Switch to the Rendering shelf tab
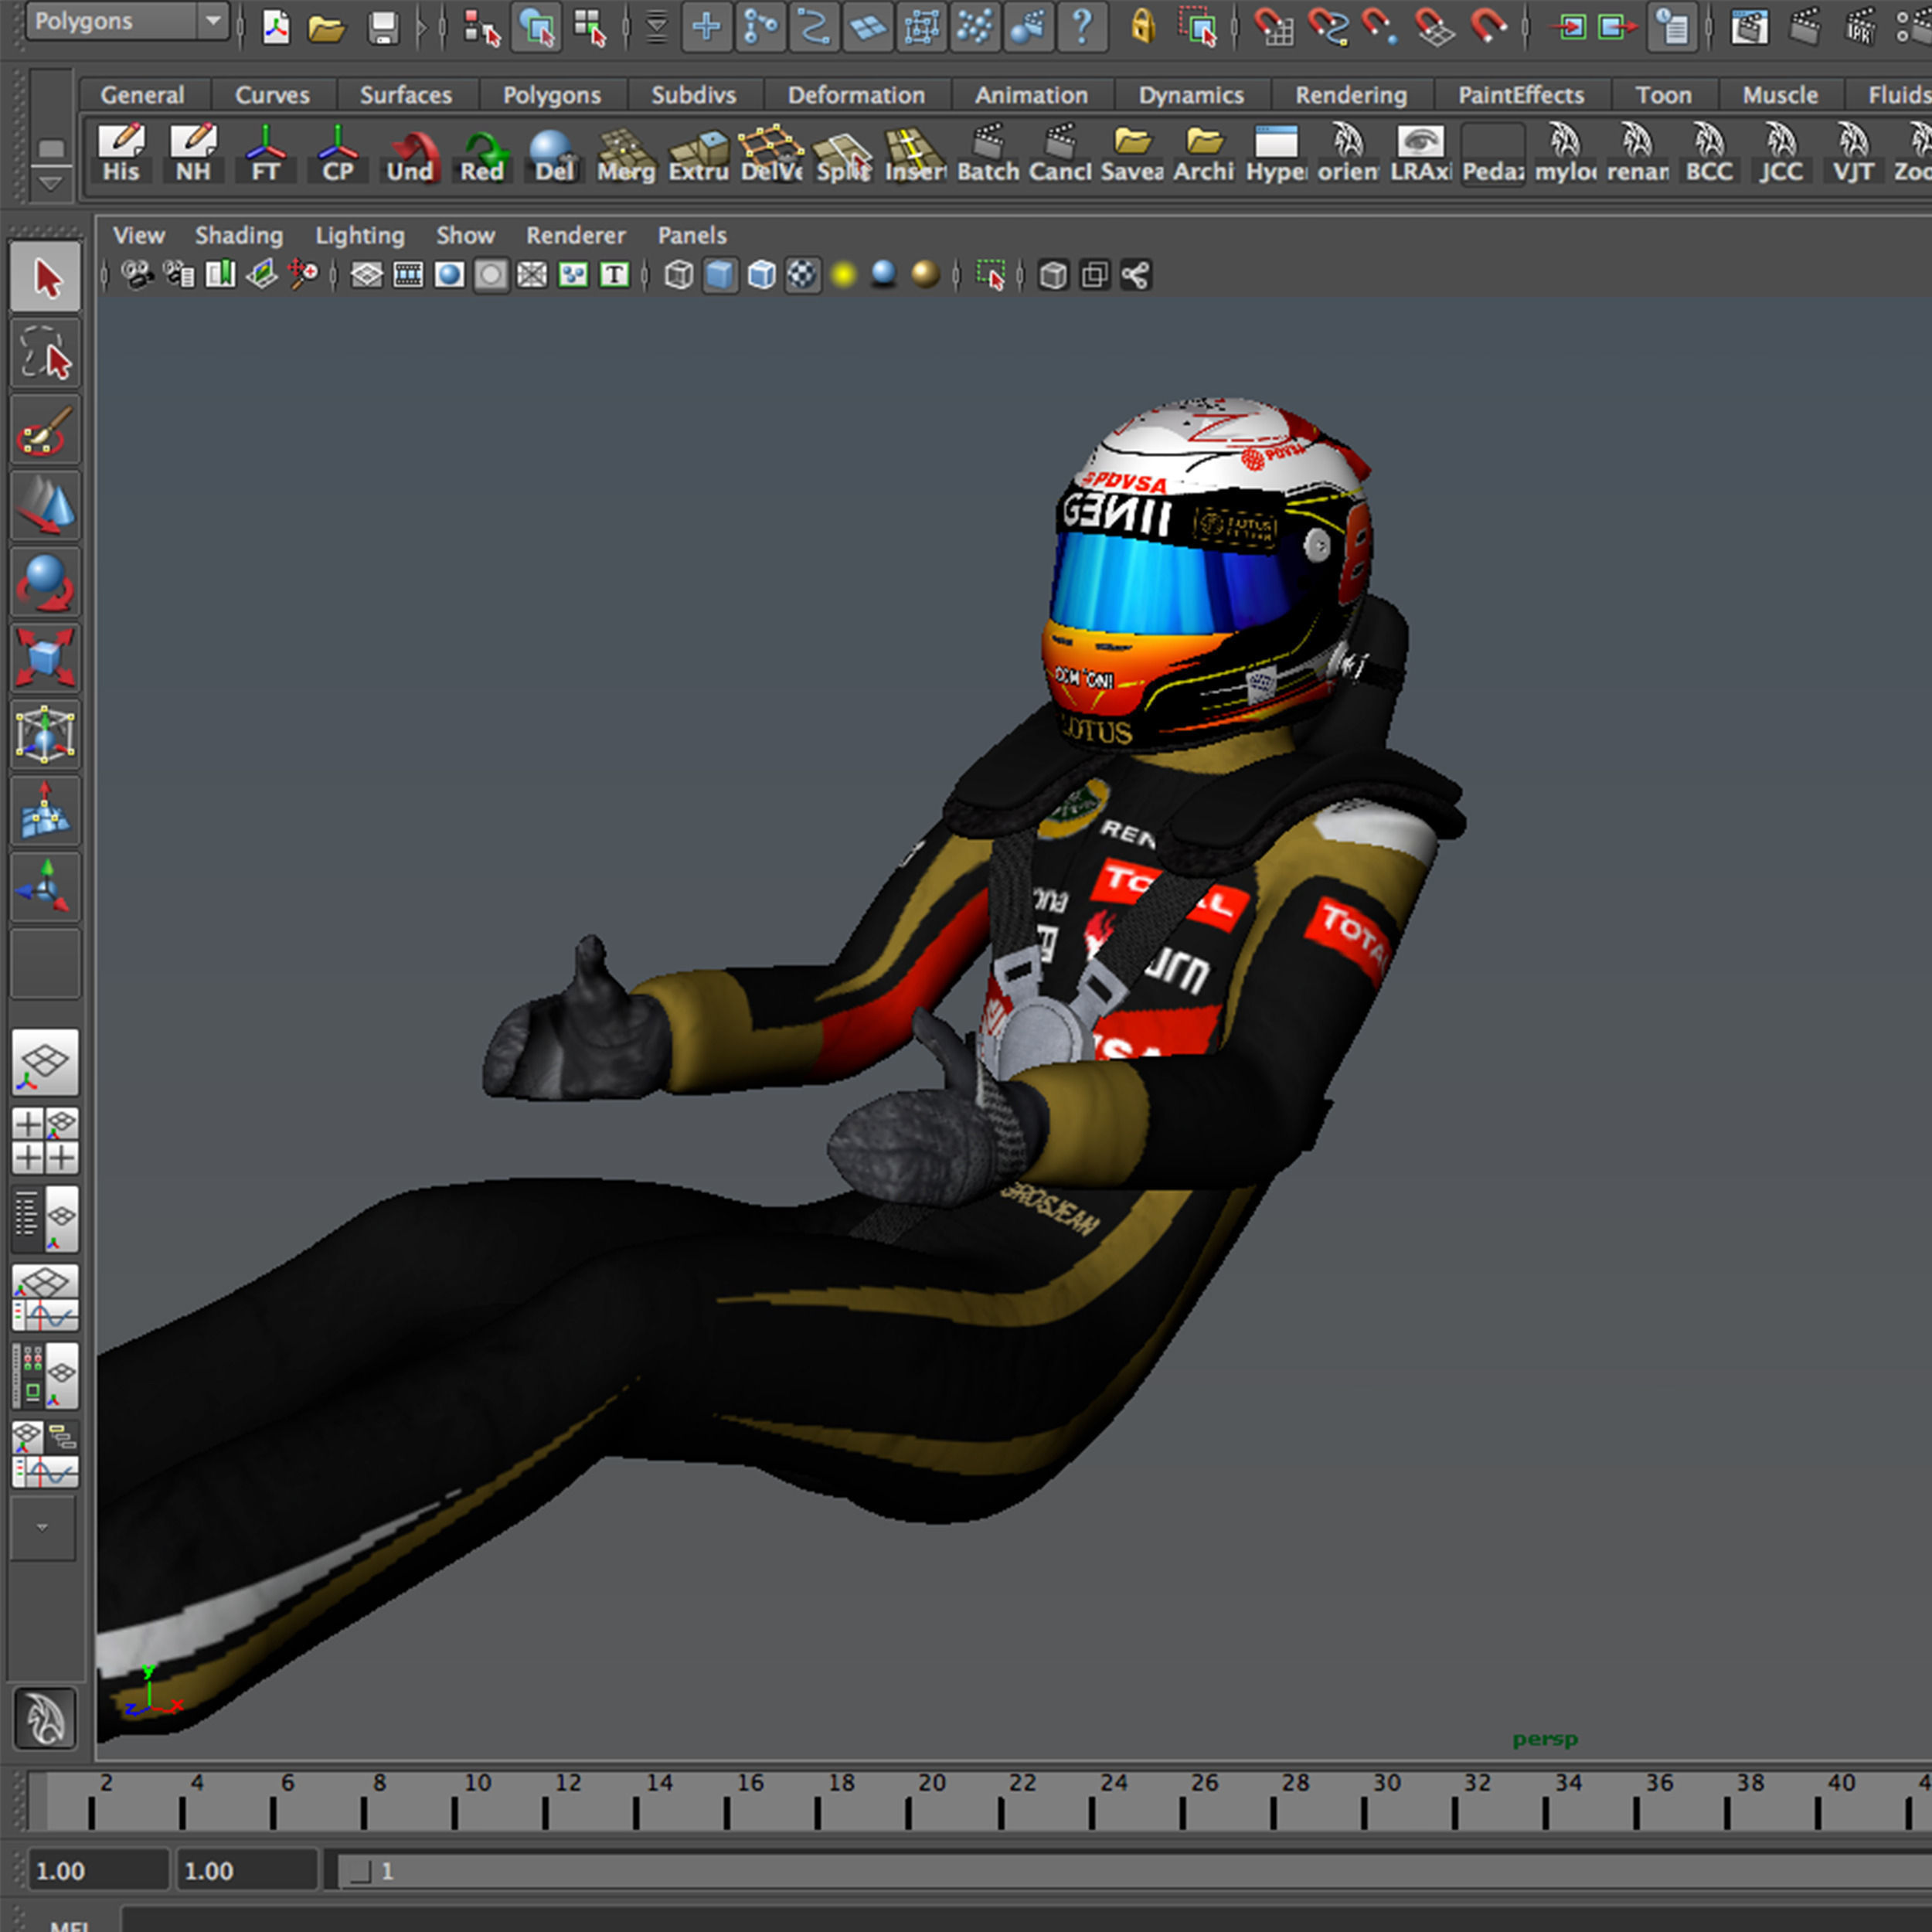 pyautogui.click(x=1351, y=95)
